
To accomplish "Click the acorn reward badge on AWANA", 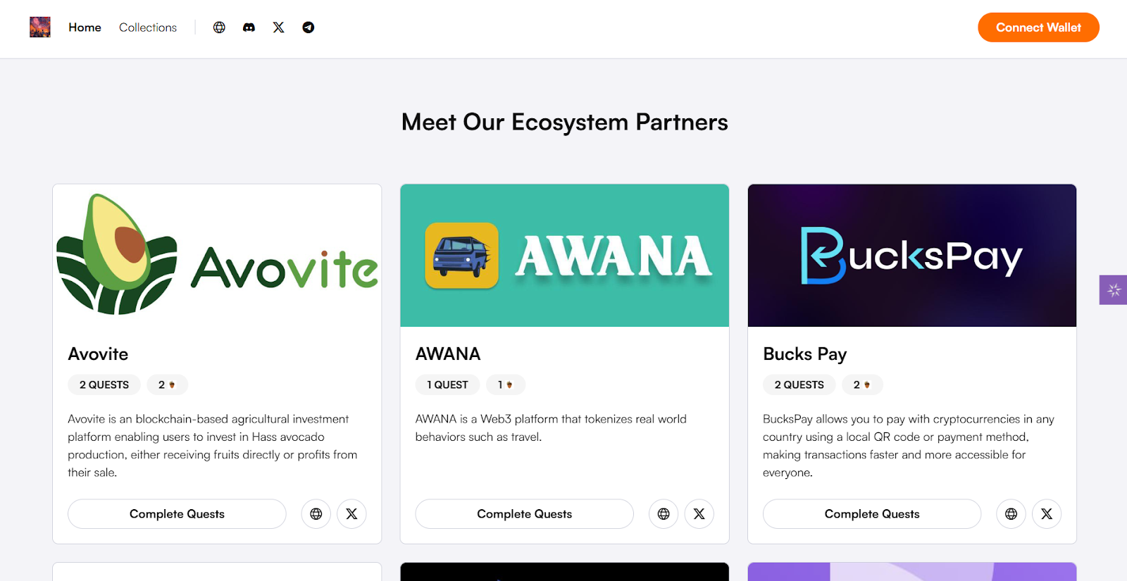I will click(506, 385).
